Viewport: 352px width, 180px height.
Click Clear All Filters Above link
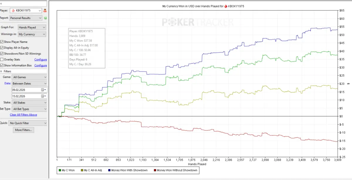pos(23,115)
